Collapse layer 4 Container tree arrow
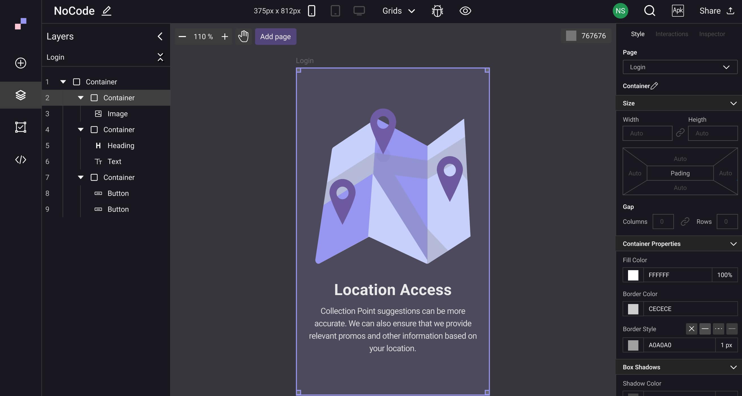Viewport: 742px width, 396px height. click(x=81, y=130)
